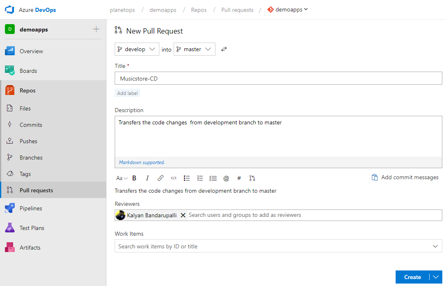Select Pull requests in sidebar
The height and width of the screenshot is (286, 446).
pyautogui.click(x=54, y=190)
